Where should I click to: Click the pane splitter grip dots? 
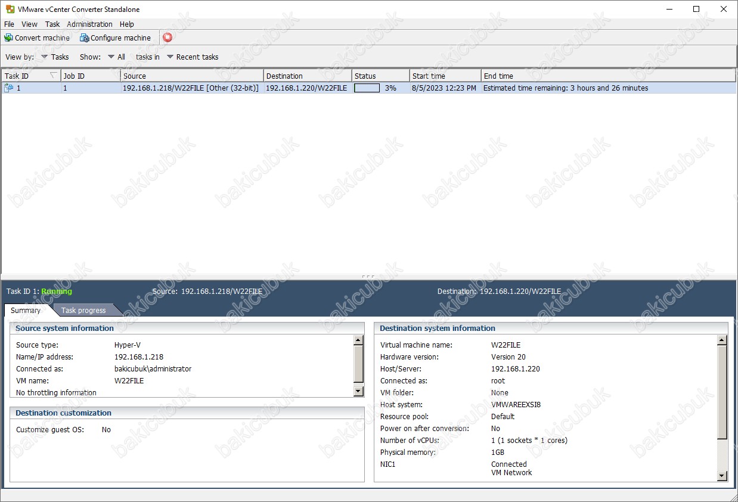(x=368, y=276)
